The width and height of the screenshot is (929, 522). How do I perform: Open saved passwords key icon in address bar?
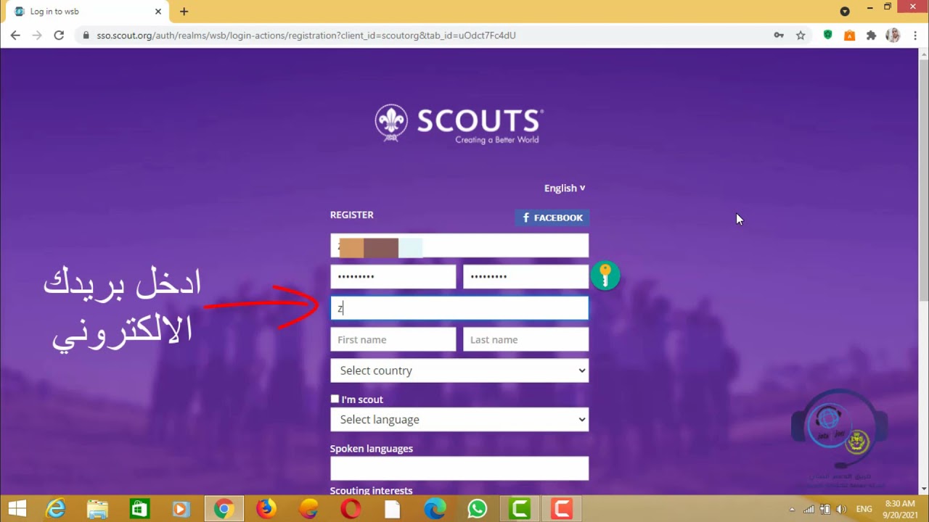click(x=779, y=35)
